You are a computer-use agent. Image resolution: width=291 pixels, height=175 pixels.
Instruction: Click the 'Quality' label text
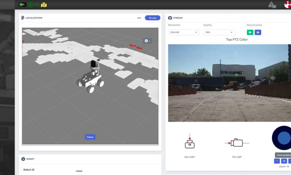coord(207,25)
